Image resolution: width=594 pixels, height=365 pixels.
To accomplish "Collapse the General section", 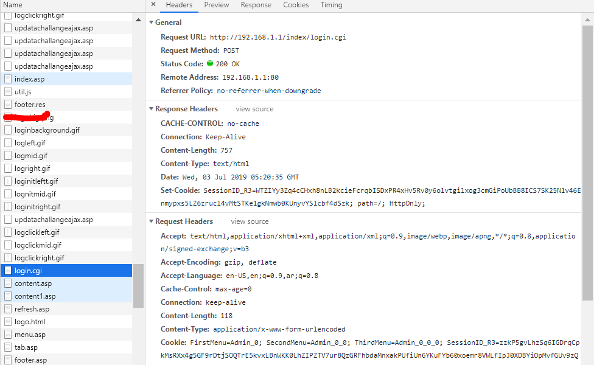I will click(x=151, y=22).
